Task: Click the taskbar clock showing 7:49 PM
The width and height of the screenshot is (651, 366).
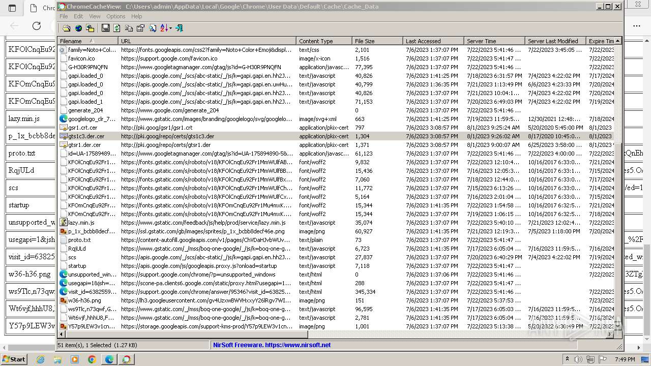Action: (x=625, y=359)
